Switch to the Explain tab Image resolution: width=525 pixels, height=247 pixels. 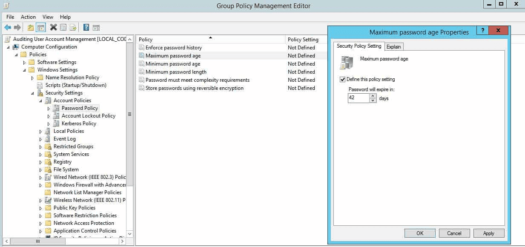tap(393, 47)
